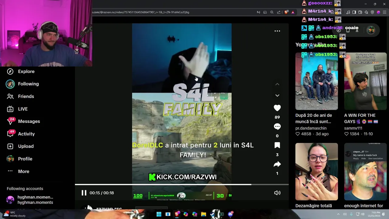
Task: Open Task View on the taskbar
Action: (x=168, y=214)
